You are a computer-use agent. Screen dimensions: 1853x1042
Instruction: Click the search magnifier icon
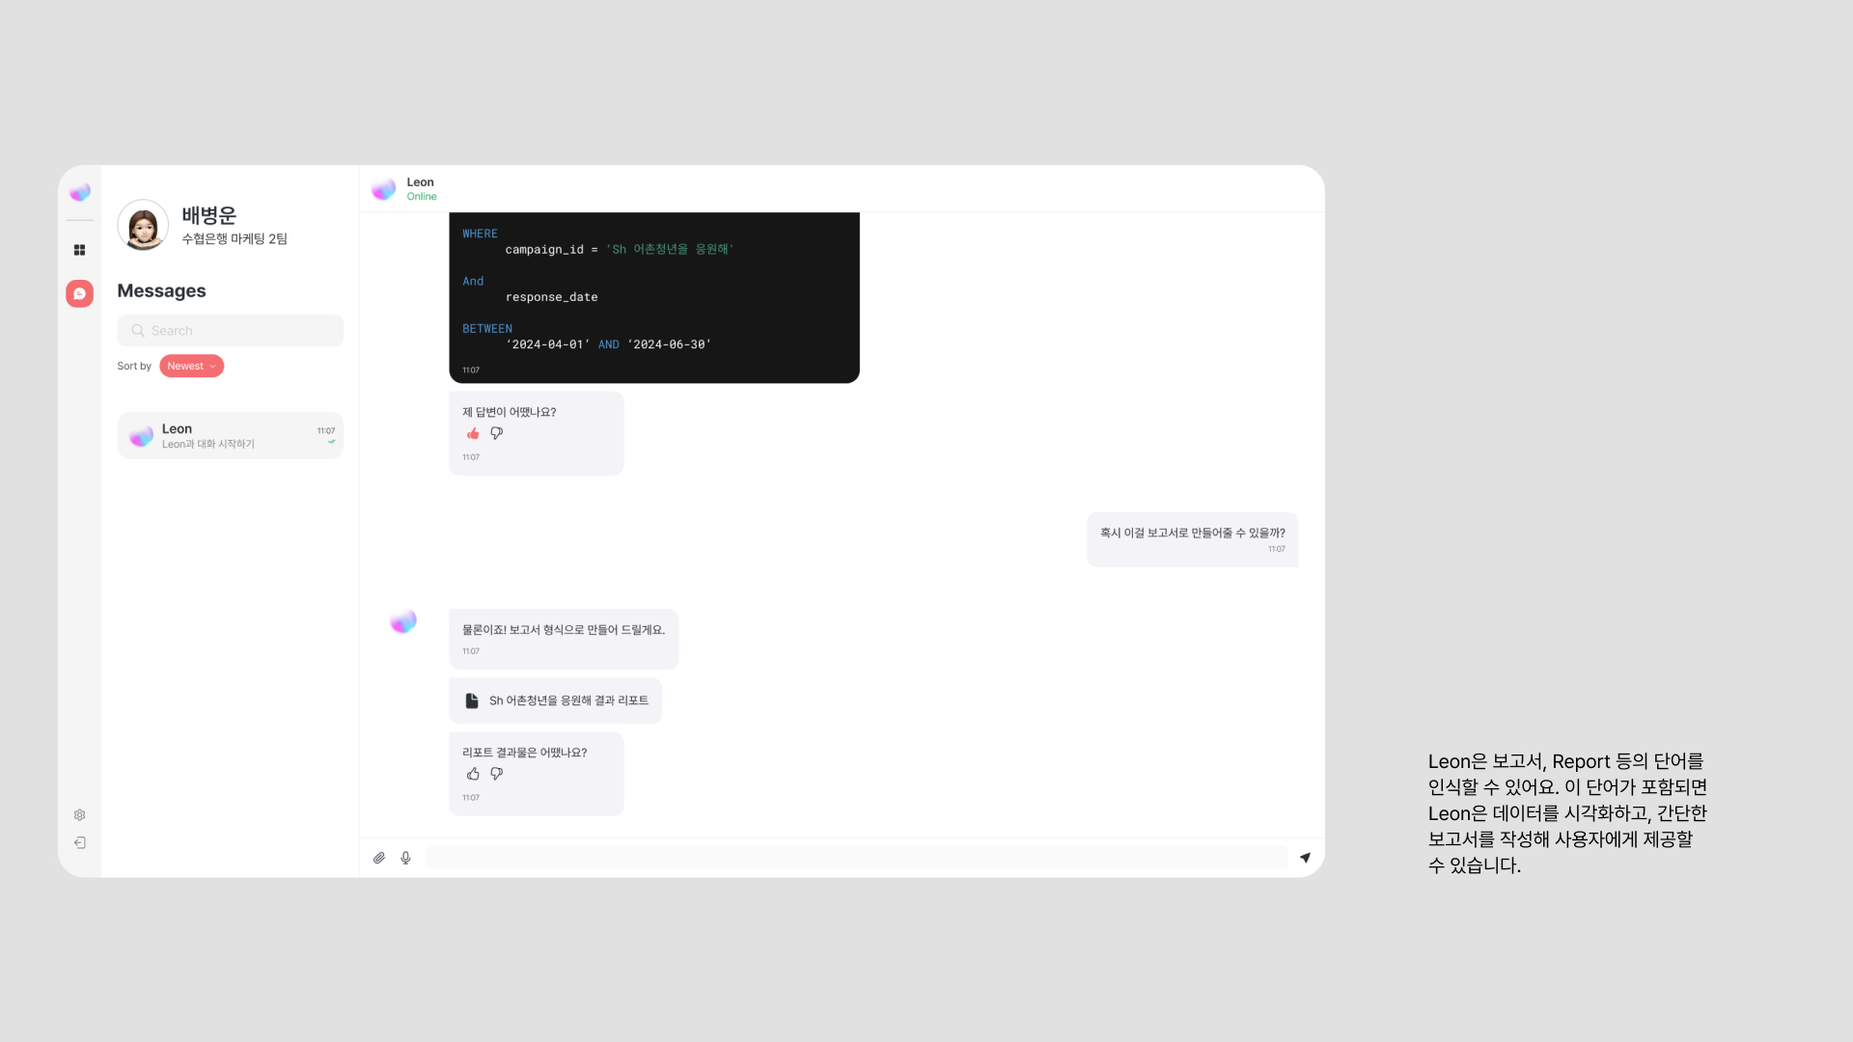coord(138,331)
